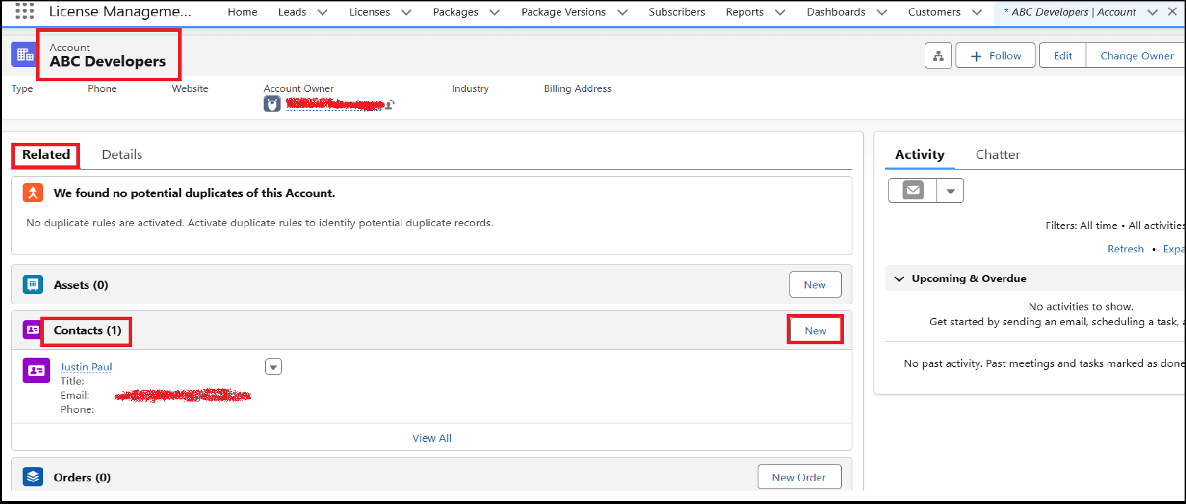Open the Package Versions tab
1186x504 pixels.
[563, 12]
